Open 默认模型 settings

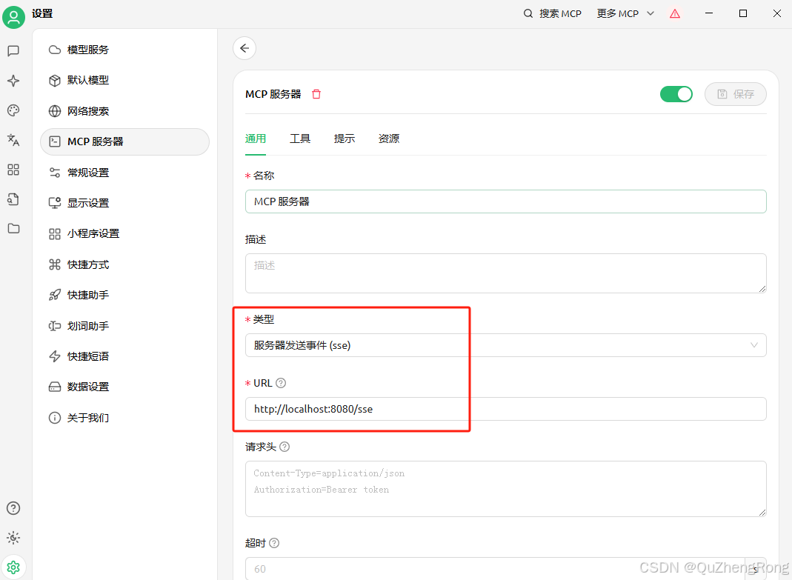[124, 80]
